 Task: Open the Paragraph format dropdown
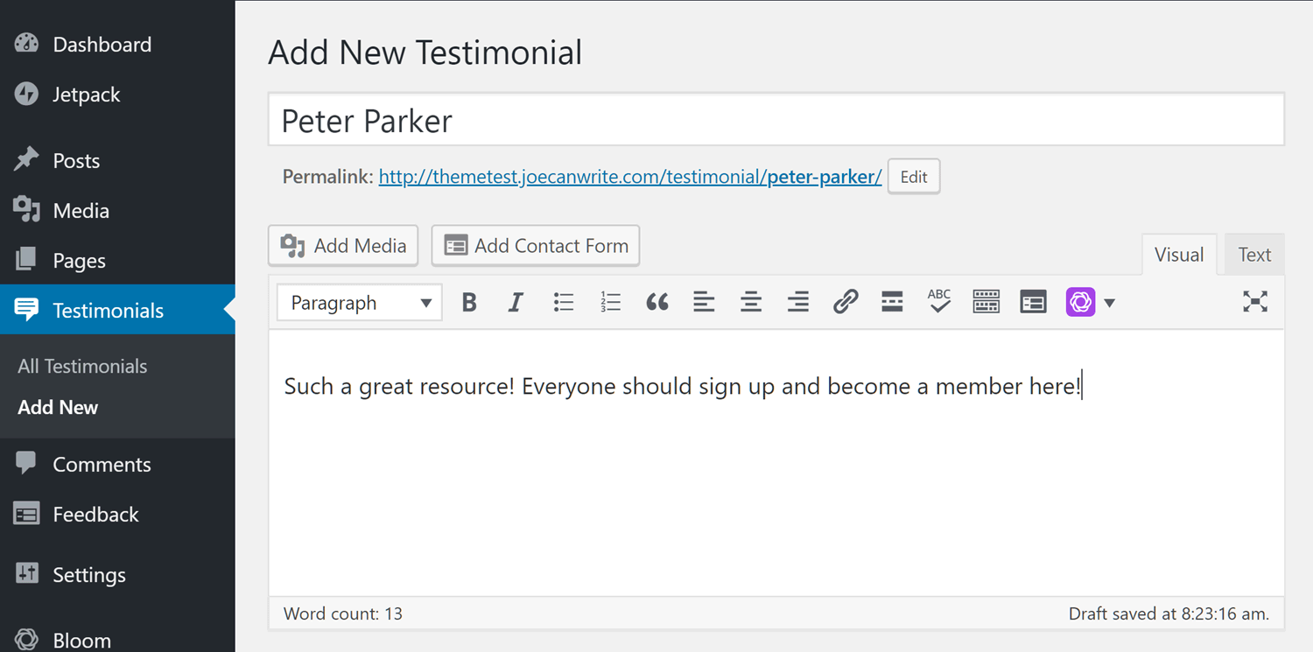click(360, 303)
